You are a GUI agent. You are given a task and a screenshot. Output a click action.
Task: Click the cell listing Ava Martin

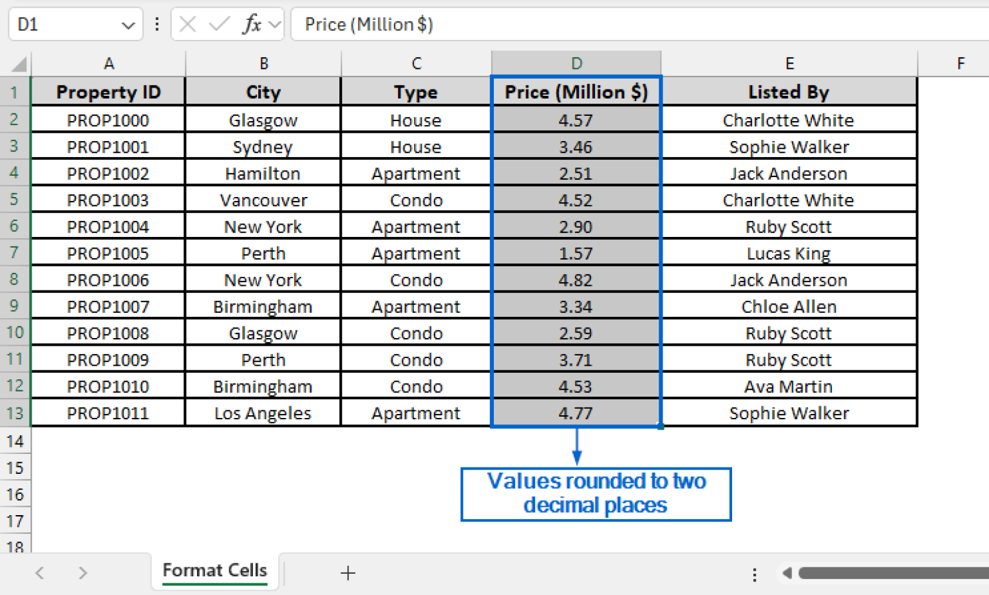tap(789, 386)
